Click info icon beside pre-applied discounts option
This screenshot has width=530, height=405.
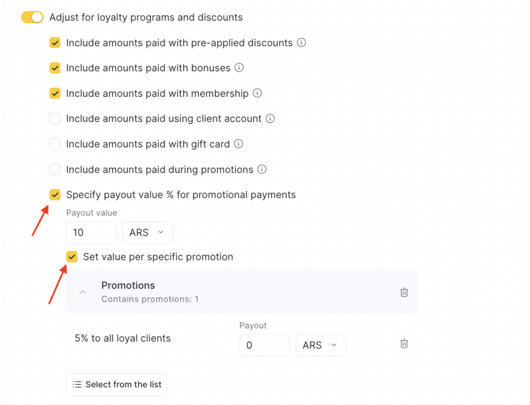pos(301,42)
